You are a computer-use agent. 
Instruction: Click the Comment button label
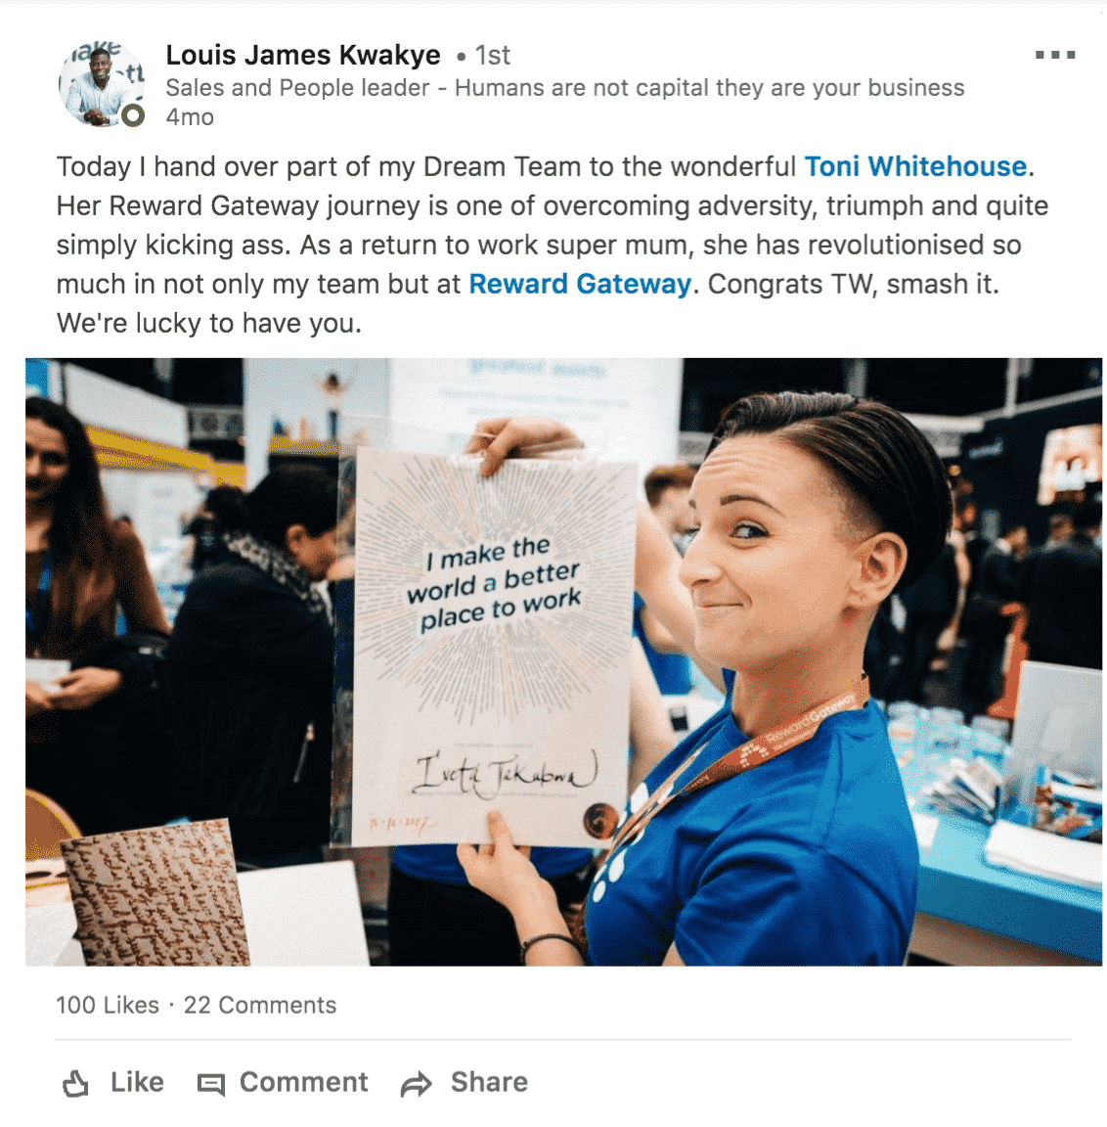303,1082
